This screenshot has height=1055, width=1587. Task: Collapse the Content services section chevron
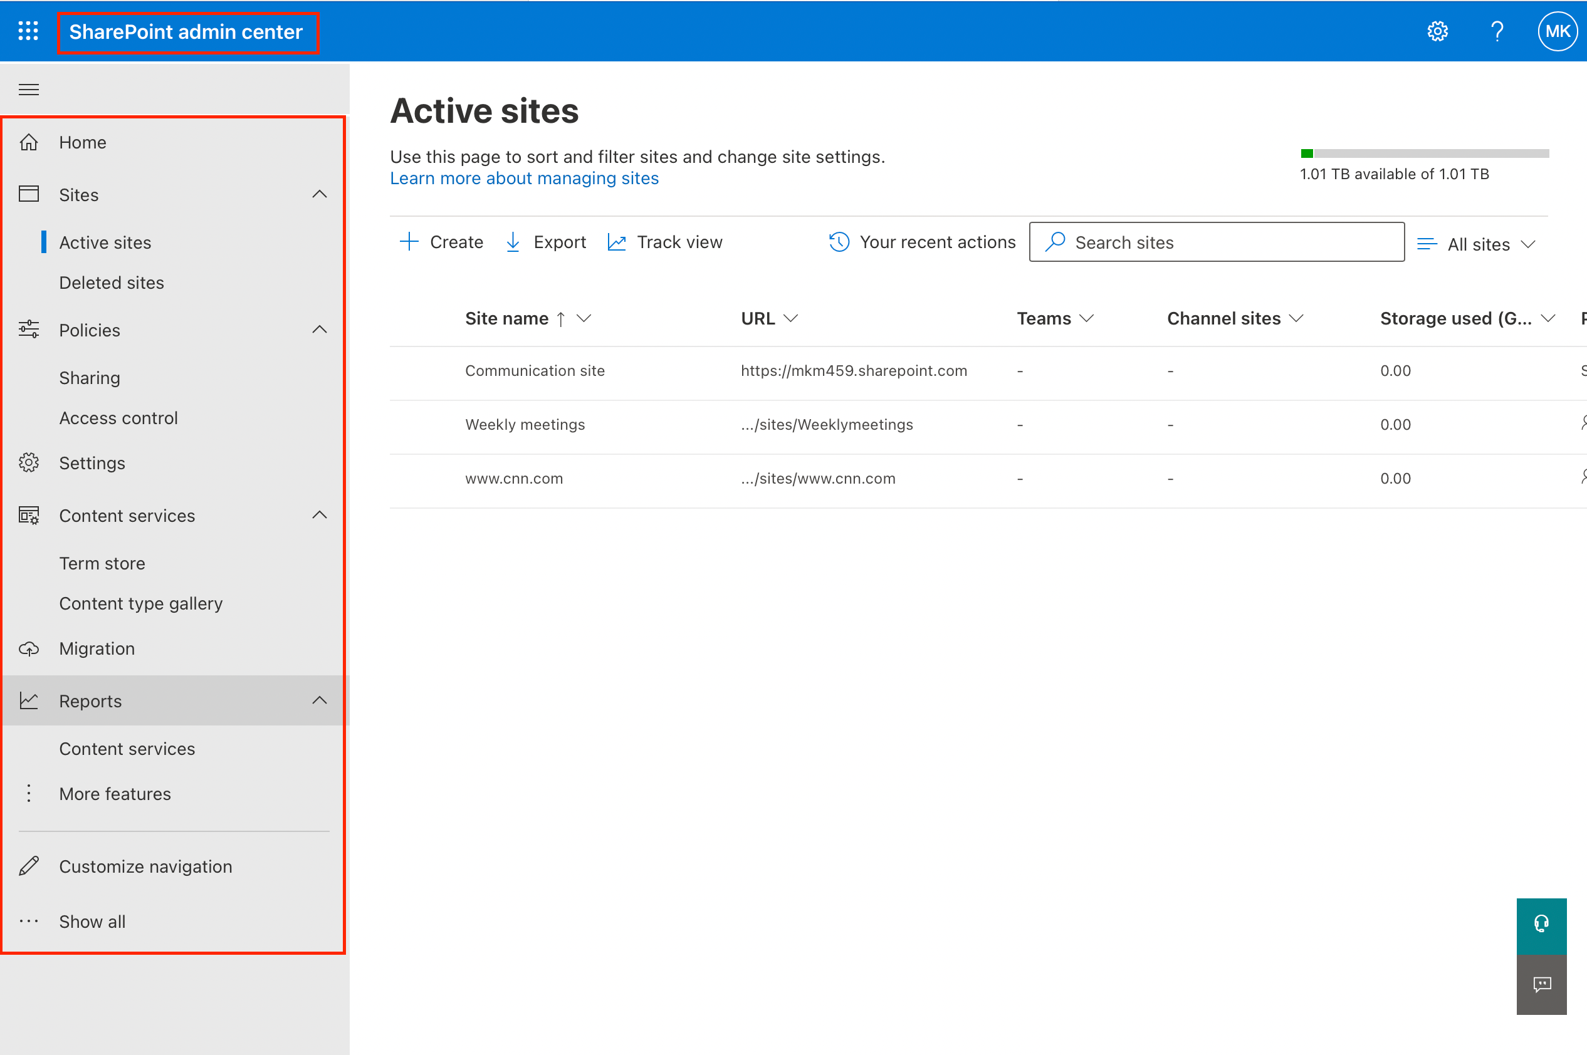coord(320,515)
